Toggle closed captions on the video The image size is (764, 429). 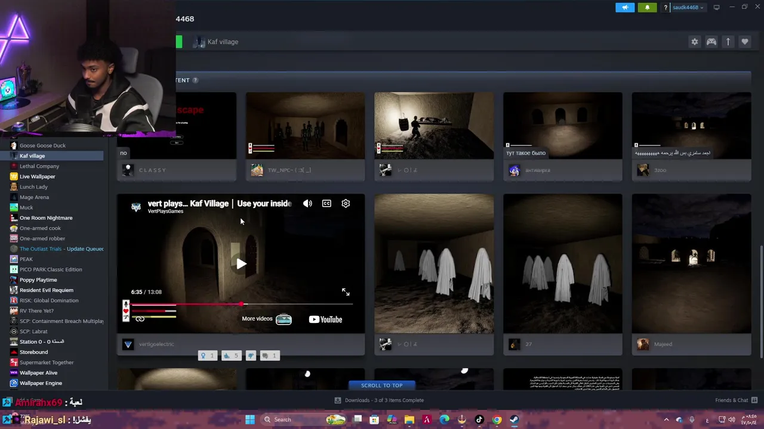(x=326, y=203)
